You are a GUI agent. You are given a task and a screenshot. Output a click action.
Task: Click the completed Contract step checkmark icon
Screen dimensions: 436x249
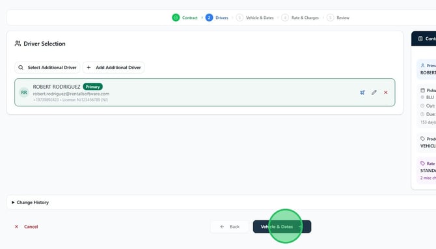tap(176, 18)
